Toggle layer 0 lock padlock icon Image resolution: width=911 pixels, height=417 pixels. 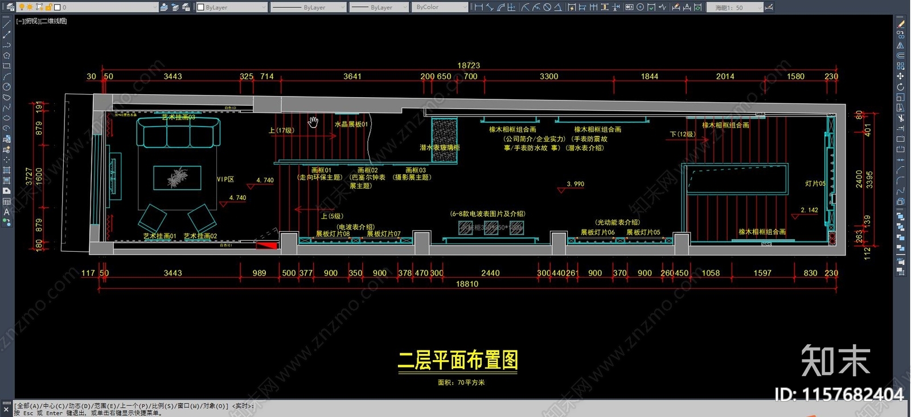coord(48,7)
